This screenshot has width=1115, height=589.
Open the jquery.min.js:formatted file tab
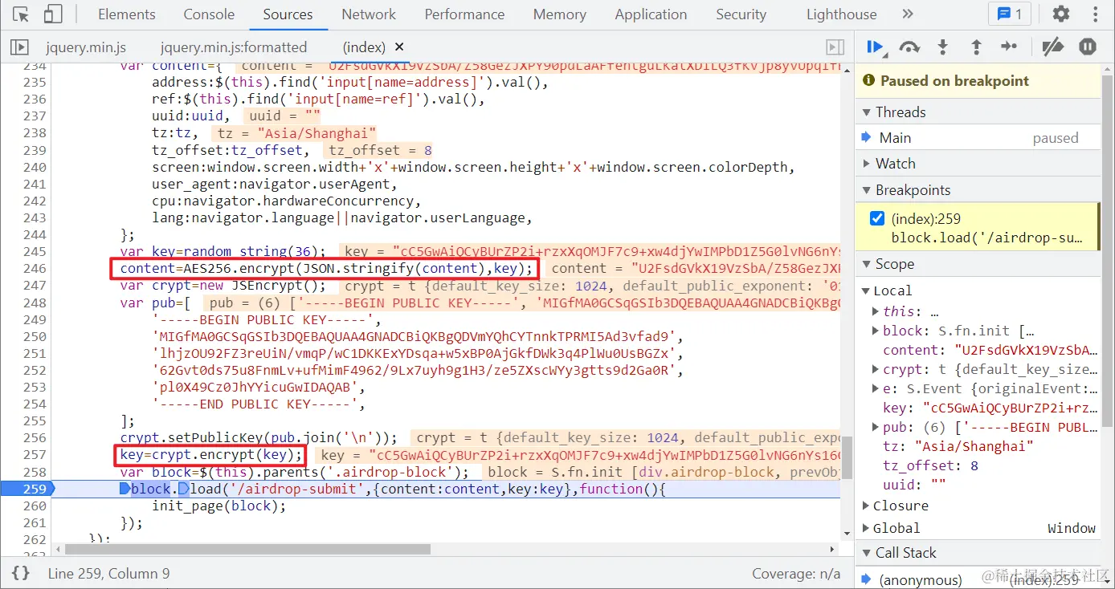(x=234, y=47)
